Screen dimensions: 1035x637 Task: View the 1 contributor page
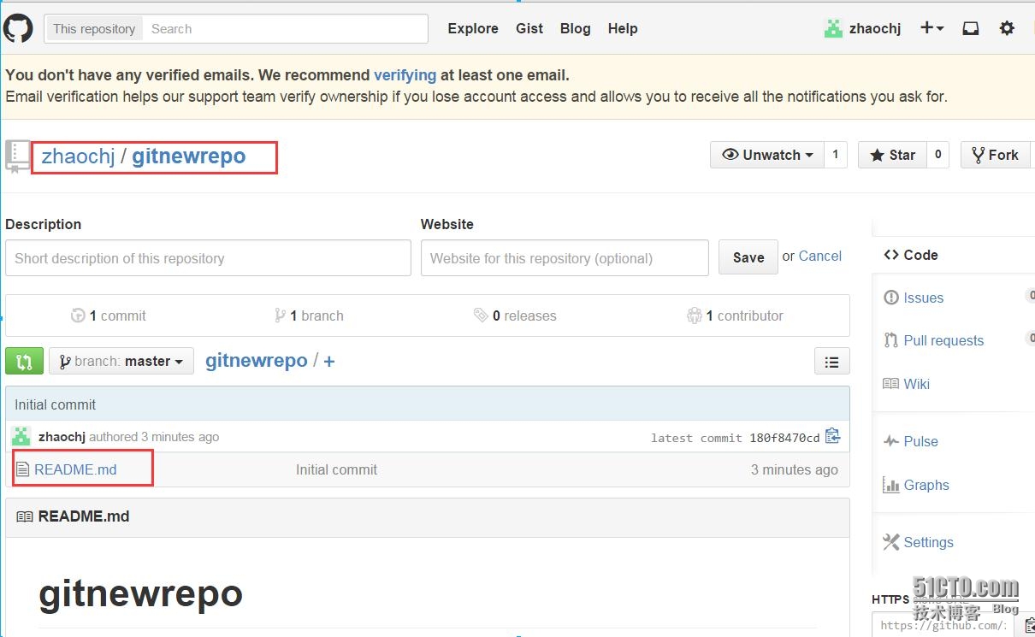(x=736, y=316)
